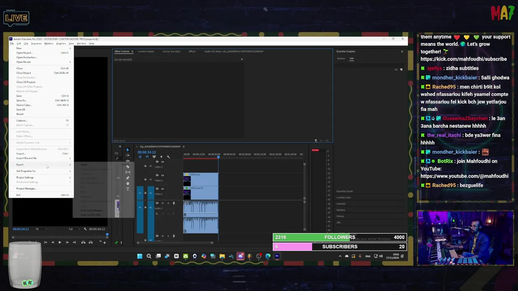Screen dimensions: 518x291
Task: Open Lumetri Color panel label
Action: [344, 198]
